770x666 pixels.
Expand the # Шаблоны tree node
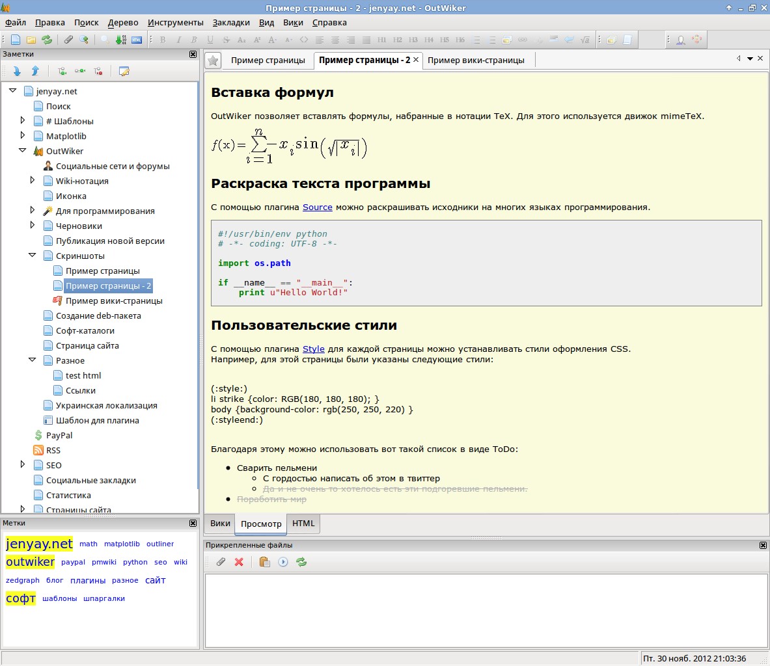(23, 120)
